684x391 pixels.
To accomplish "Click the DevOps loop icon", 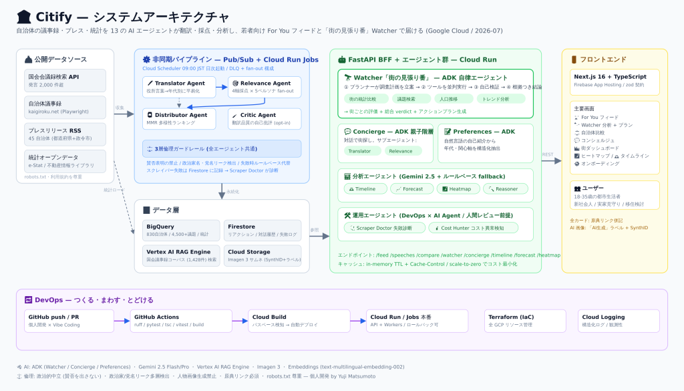I will click(28, 300).
